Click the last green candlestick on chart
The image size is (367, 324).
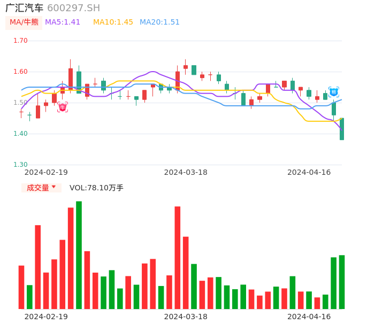coord(342,129)
